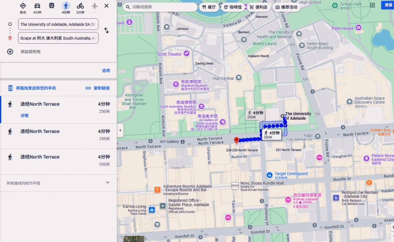Select the flight travel mode
The height and width of the screenshot is (242, 394).
(x=95, y=6)
